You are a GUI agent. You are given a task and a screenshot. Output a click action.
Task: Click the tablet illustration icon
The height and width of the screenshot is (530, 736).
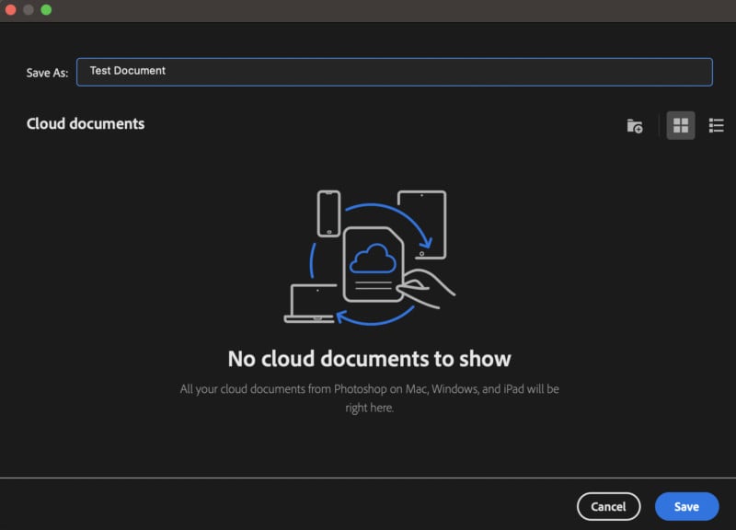(421, 224)
